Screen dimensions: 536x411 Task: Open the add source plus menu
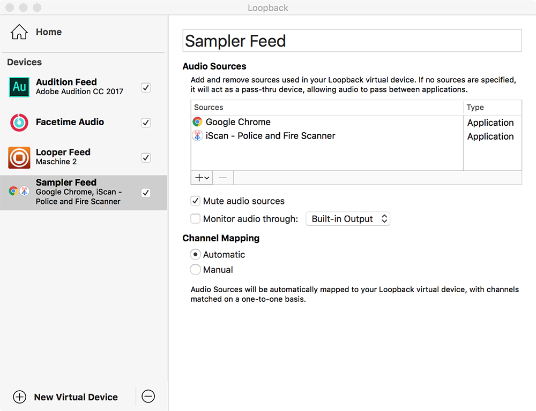202,178
